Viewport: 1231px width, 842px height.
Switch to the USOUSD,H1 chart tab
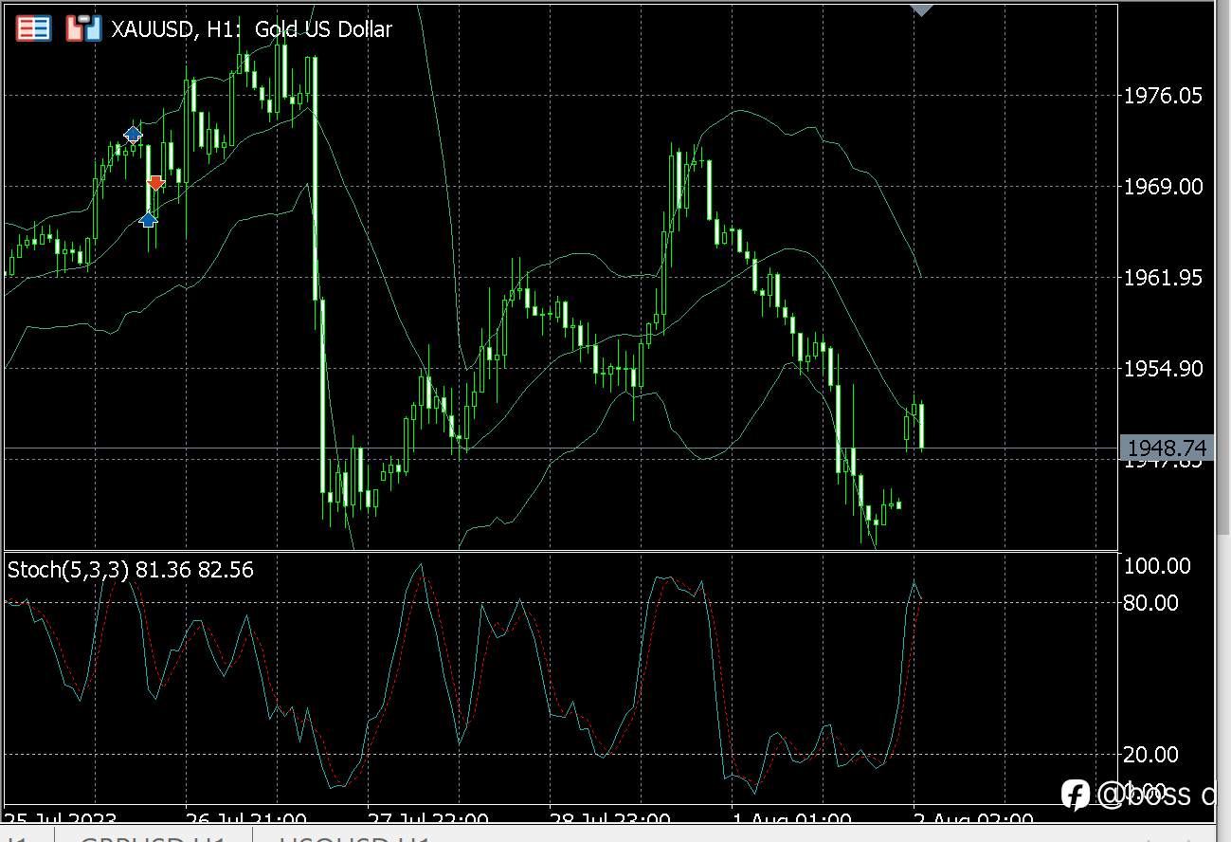click(355, 836)
